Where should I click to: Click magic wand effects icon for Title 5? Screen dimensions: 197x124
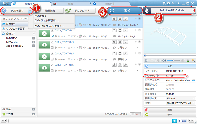click(x=126, y=53)
